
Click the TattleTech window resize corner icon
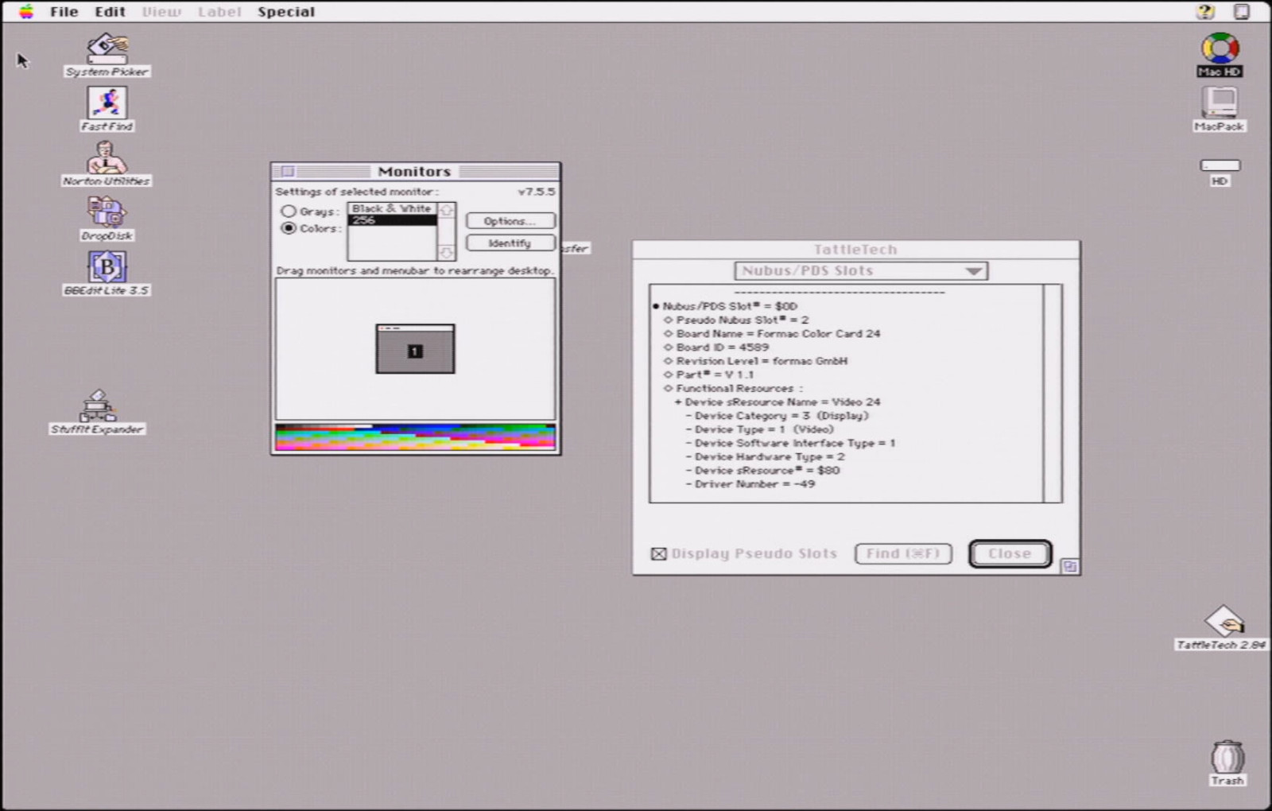pos(1070,566)
